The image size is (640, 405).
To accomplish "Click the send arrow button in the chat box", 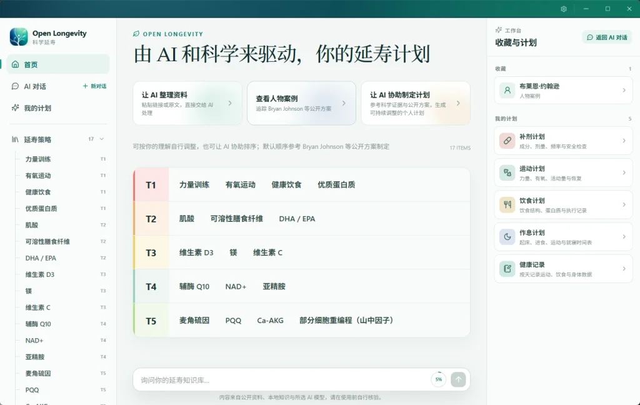I will [x=458, y=380].
